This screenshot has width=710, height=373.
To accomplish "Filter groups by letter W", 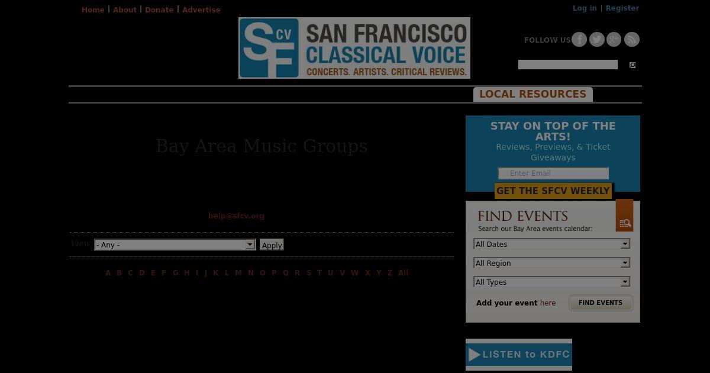I will click(x=355, y=273).
